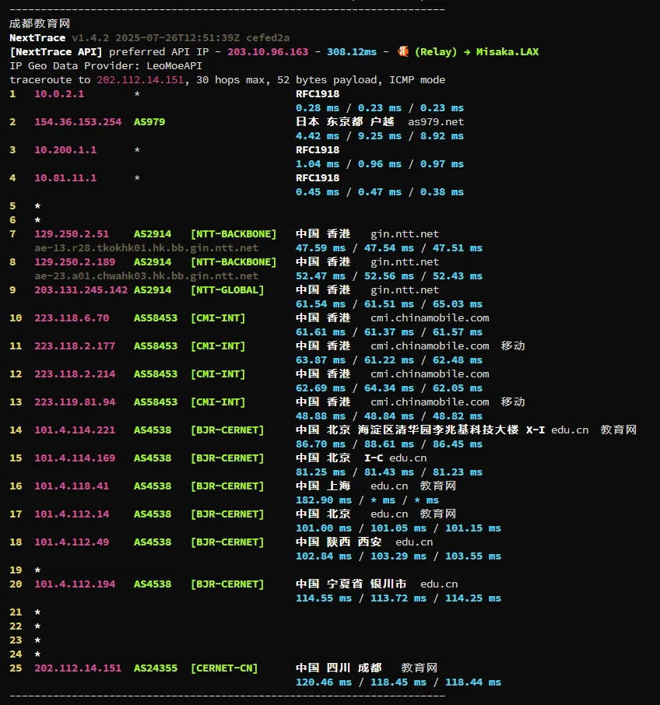Screen dimensions: 660x705
Task: Select the 86.70 ms latency on hop 14
Action: [x=321, y=444]
